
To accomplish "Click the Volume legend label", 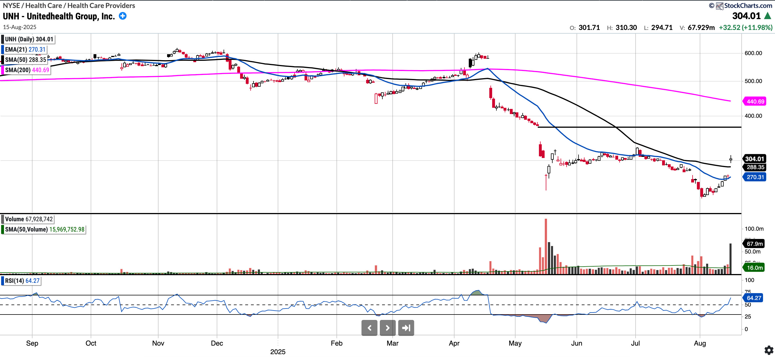I will [28, 219].
